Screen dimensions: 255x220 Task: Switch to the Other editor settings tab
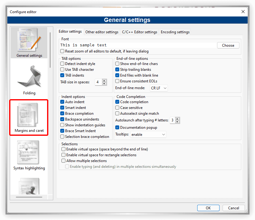(102, 32)
